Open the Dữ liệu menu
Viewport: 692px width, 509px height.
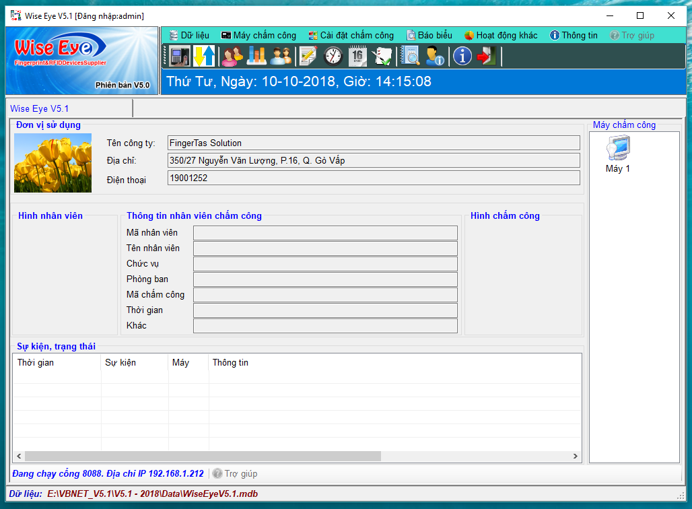[189, 35]
